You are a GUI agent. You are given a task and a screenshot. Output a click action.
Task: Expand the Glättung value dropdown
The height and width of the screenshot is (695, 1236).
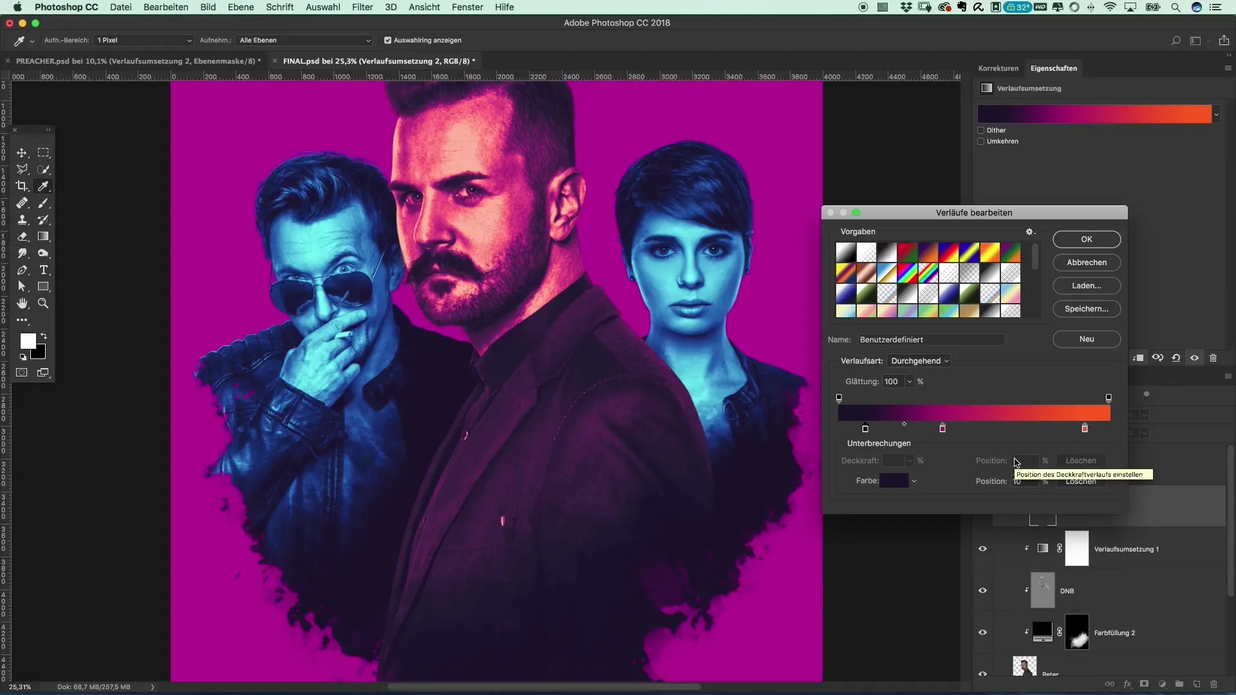coord(909,382)
